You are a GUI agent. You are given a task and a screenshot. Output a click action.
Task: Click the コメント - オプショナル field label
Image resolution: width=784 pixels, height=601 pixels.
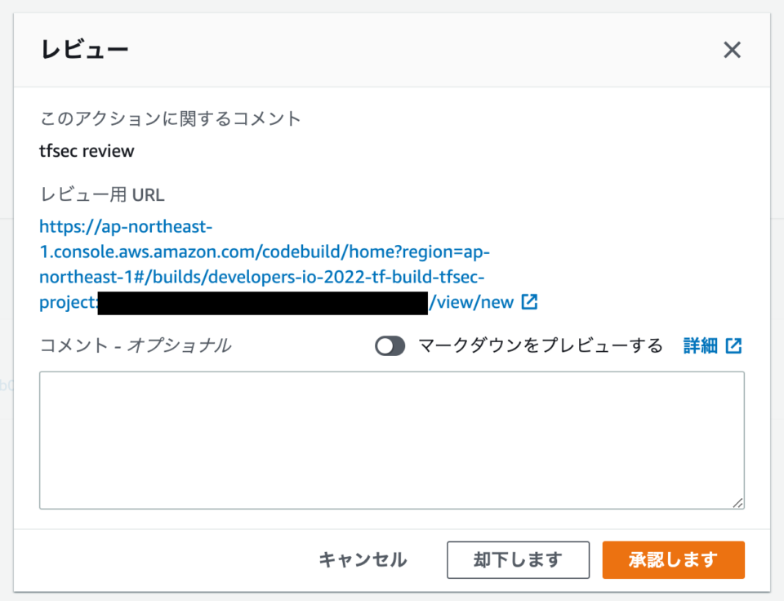click(135, 345)
